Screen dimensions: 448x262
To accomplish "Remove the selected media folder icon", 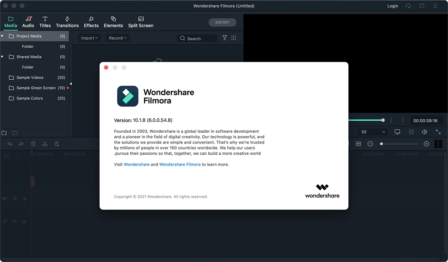I will (x=15, y=133).
